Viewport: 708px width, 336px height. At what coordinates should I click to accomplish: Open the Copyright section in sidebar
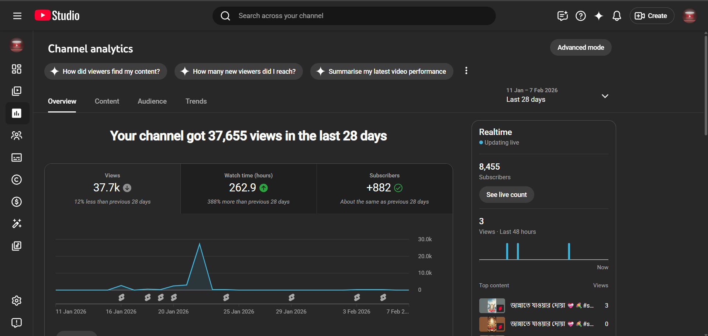click(17, 180)
